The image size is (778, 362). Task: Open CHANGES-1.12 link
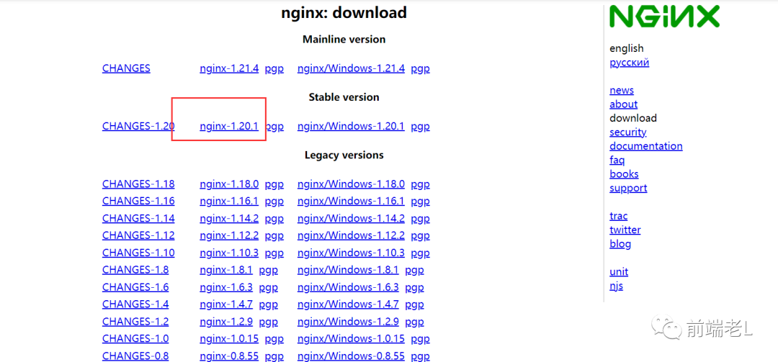coord(138,235)
